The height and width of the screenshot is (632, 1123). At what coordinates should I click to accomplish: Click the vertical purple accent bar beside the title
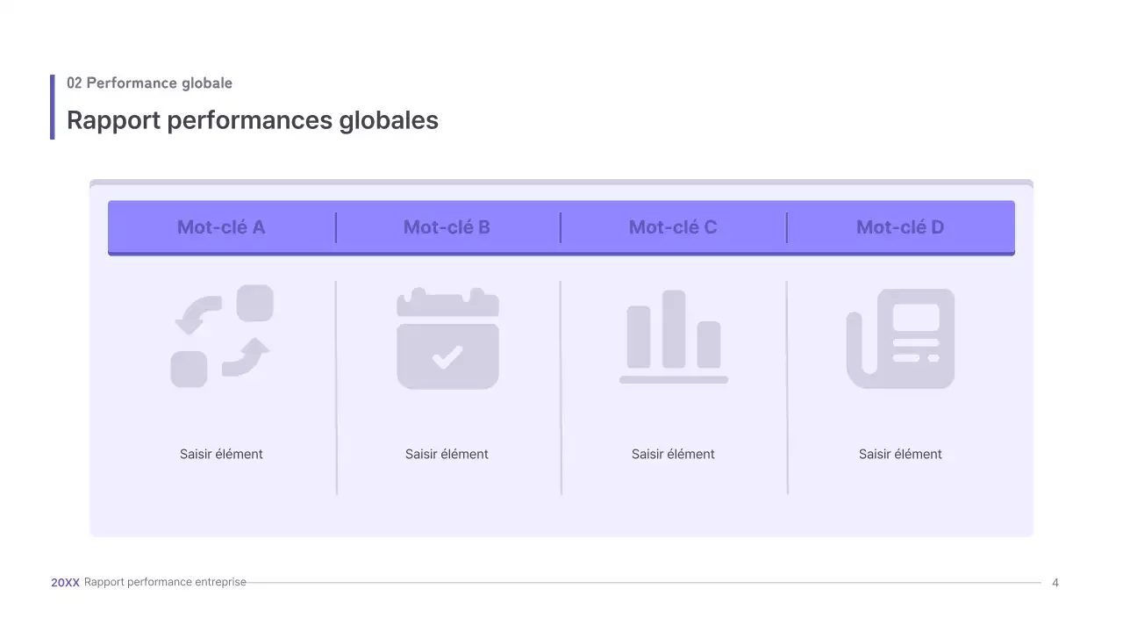tap(53, 105)
